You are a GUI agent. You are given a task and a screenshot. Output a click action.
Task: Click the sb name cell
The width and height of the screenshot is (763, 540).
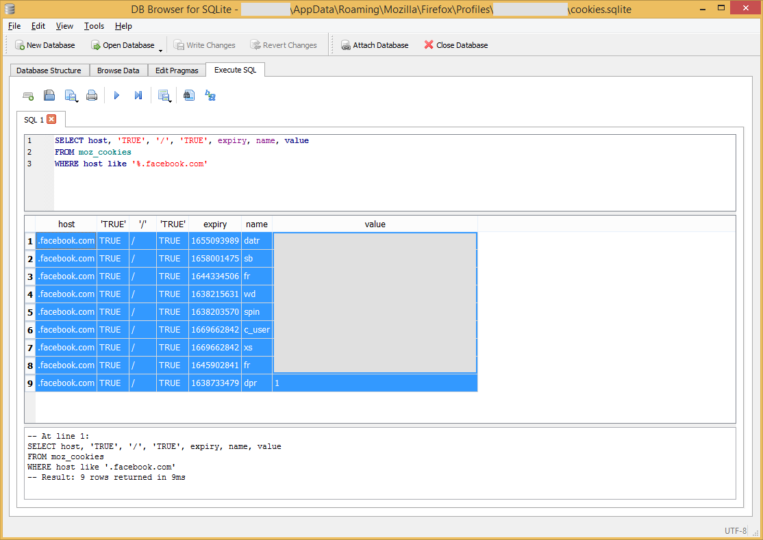257,259
